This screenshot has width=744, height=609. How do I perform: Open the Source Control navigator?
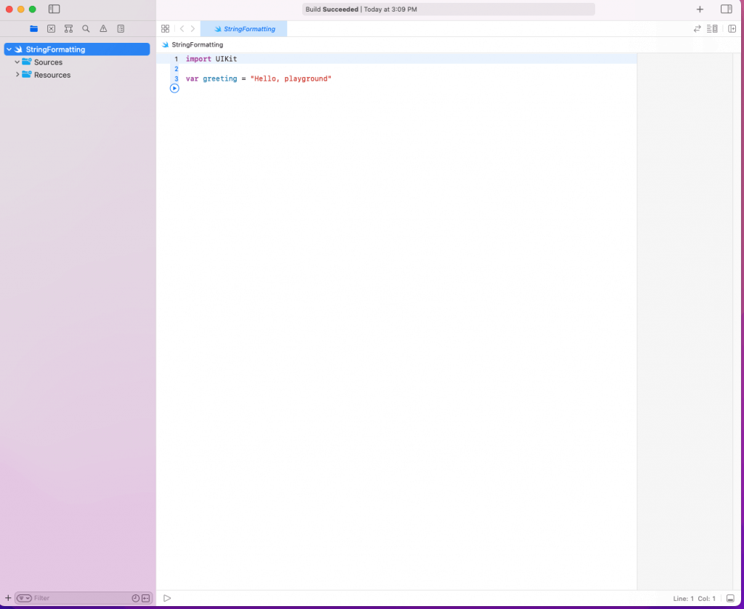pos(51,29)
